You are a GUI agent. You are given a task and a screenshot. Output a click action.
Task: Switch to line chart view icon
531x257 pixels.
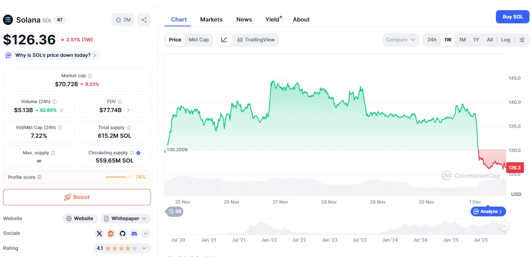pyautogui.click(x=224, y=40)
